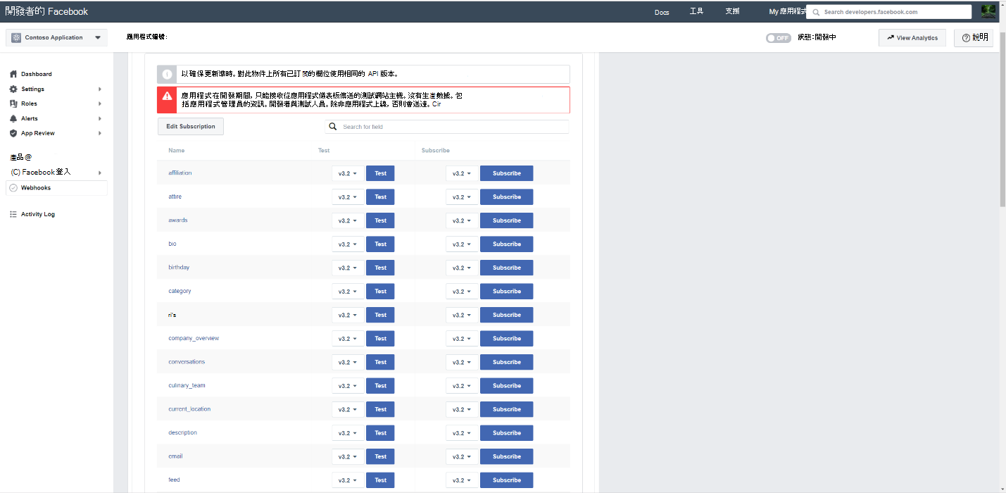Click the Dashboard home icon in sidebar
The image size is (1006, 493).
click(x=13, y=74)
